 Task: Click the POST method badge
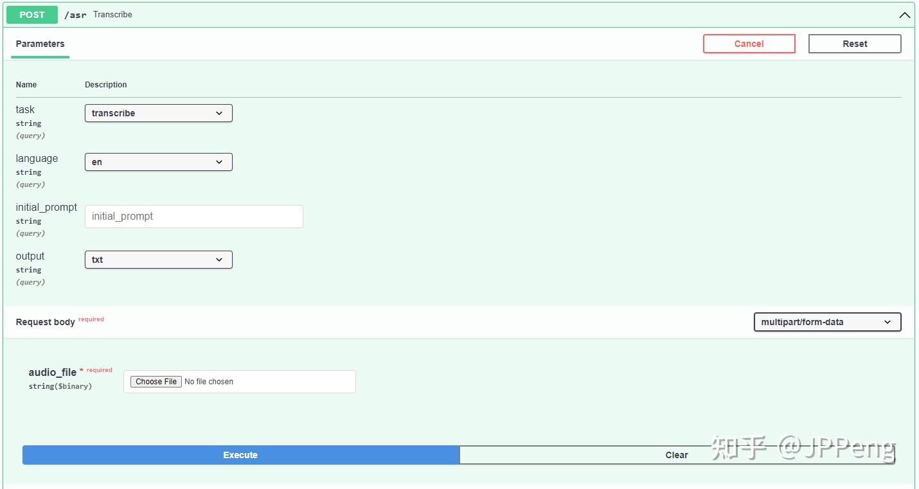pyautogui.click(x=31, y=14)
